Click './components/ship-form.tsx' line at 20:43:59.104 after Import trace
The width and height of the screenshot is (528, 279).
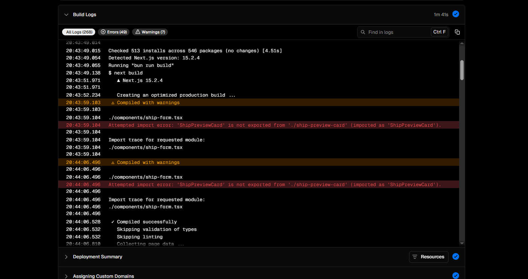point(259,147)
